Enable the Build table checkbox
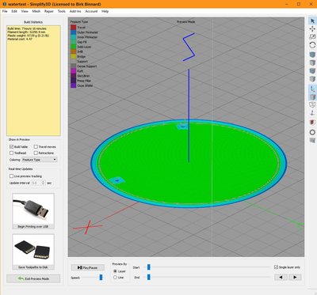 11,146
